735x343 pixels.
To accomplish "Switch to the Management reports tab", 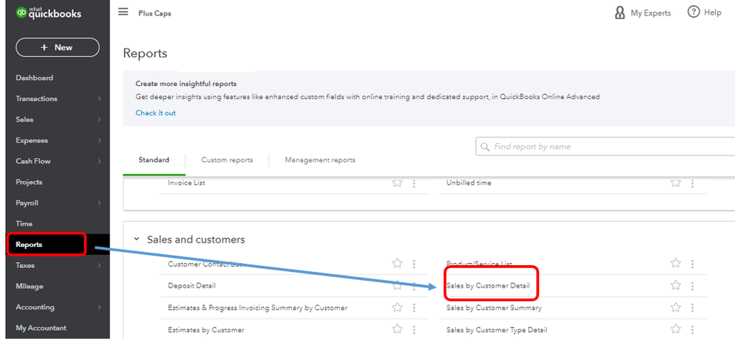I will click(319, 160).
